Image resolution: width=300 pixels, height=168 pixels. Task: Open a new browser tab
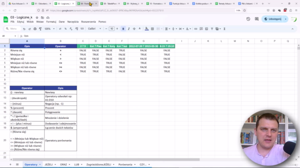pyautogui.click(x=262, y=4)
